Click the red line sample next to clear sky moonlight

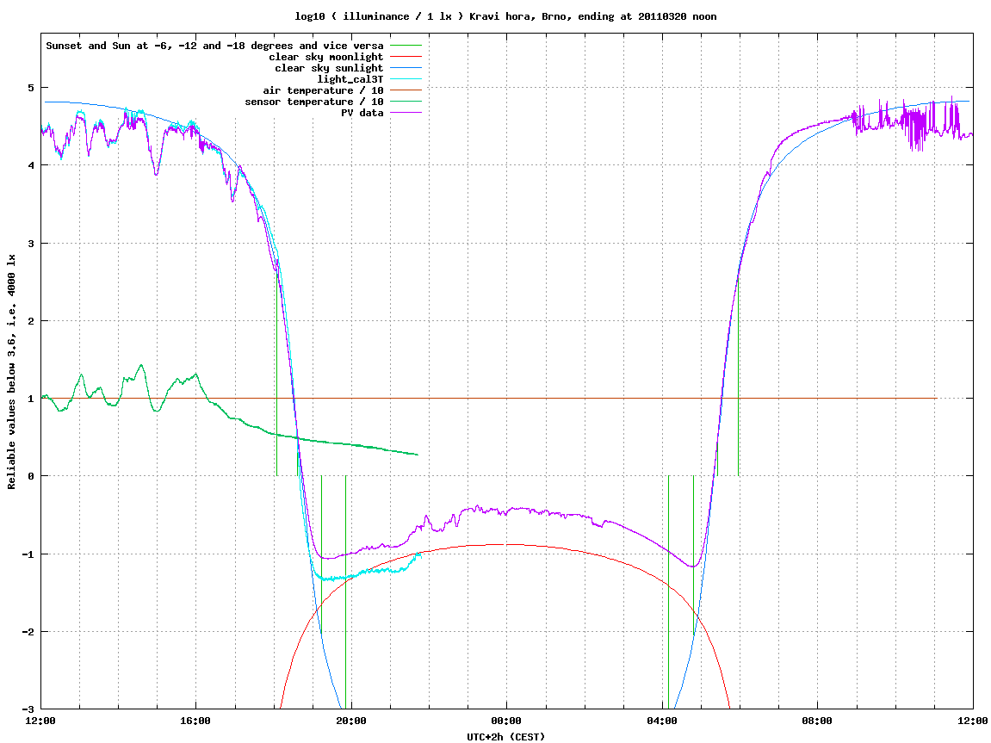pos(406,57)
